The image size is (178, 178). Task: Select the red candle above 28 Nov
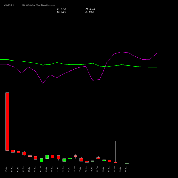(x=13, y=151)
